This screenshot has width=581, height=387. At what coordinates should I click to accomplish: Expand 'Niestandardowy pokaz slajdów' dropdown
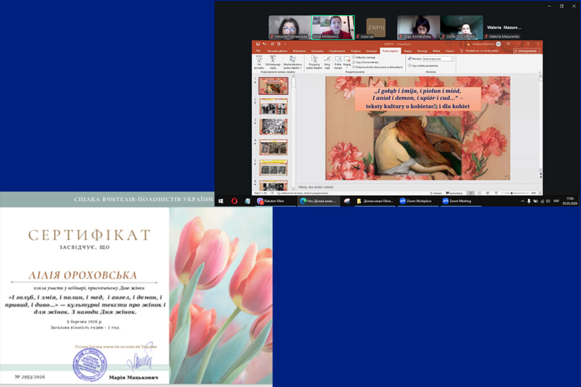293,61
